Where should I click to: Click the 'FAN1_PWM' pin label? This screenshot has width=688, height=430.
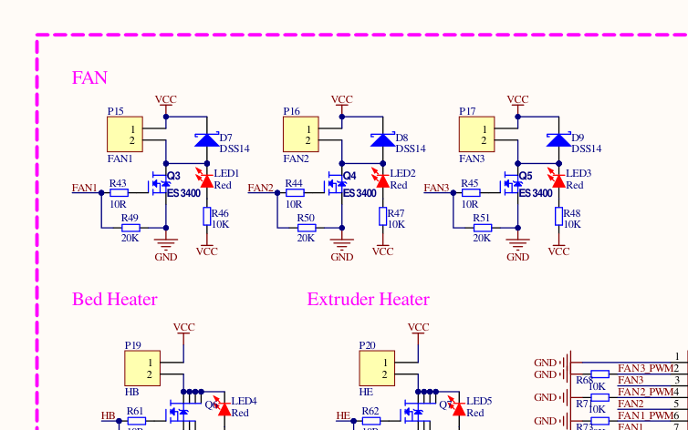(x=645, y=415)
